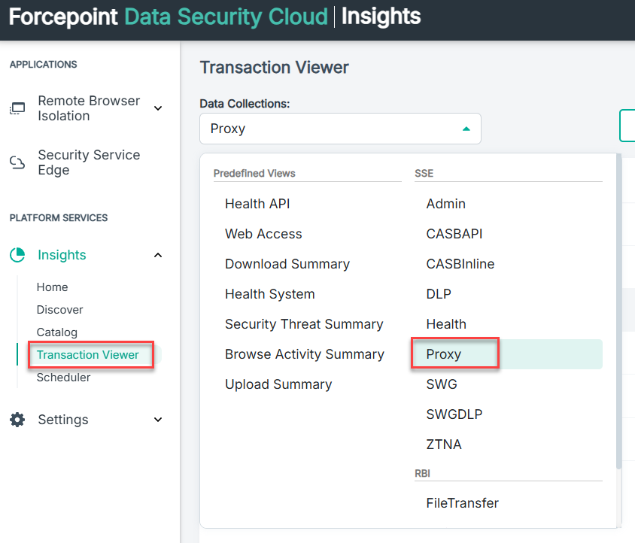Select CASBInline data collection
Screen dimensions: 635x543
click(x=460, y=264)
